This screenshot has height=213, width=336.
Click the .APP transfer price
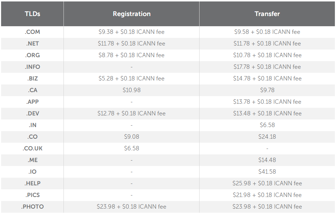[x=267, y=102]
